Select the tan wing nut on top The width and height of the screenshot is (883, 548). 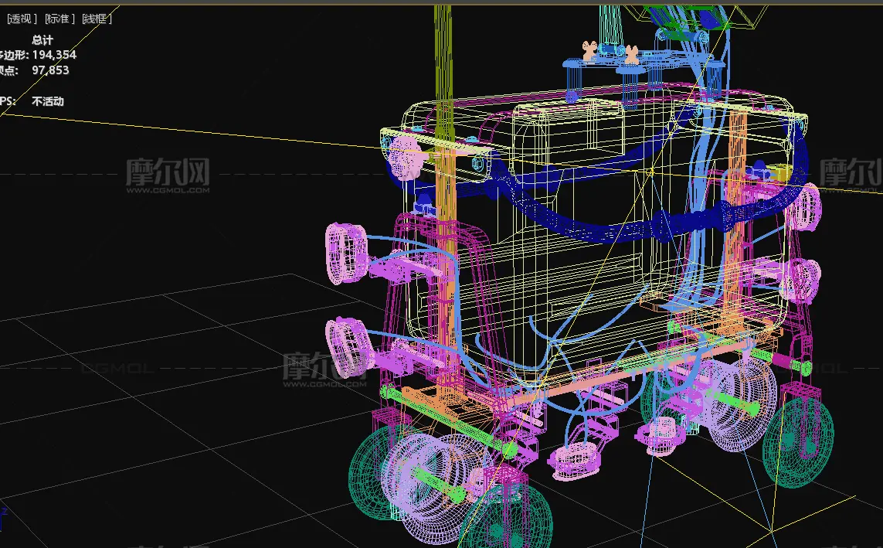pyautogui.click(x=589, y=52)
